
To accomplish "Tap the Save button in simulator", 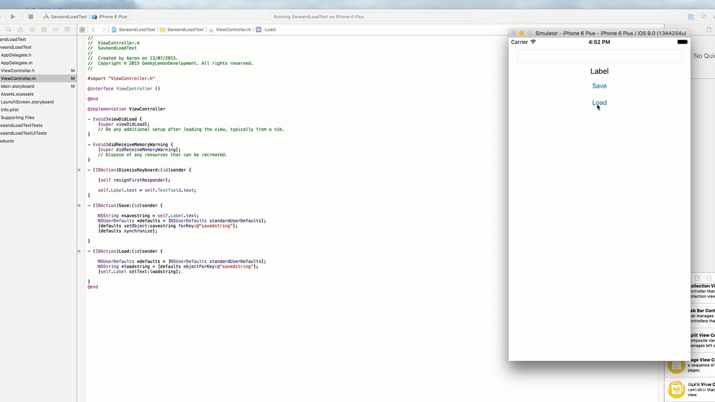I will [599, 86].
